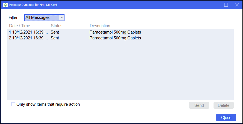Select first Paracetamol 500mg Caplets description
The image size is (243, 124).
point(115,32)
